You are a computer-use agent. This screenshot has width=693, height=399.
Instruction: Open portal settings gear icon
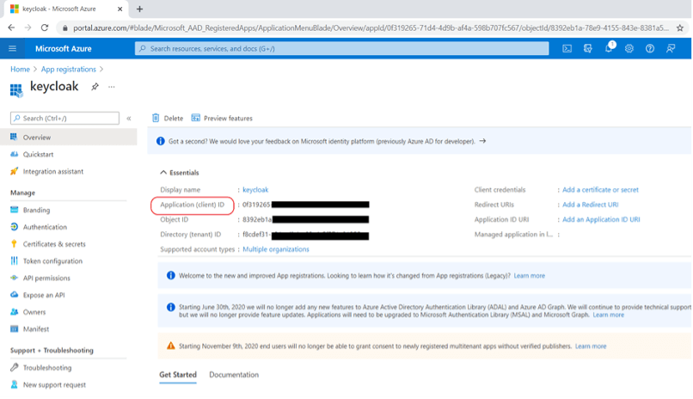click(629, 49)
